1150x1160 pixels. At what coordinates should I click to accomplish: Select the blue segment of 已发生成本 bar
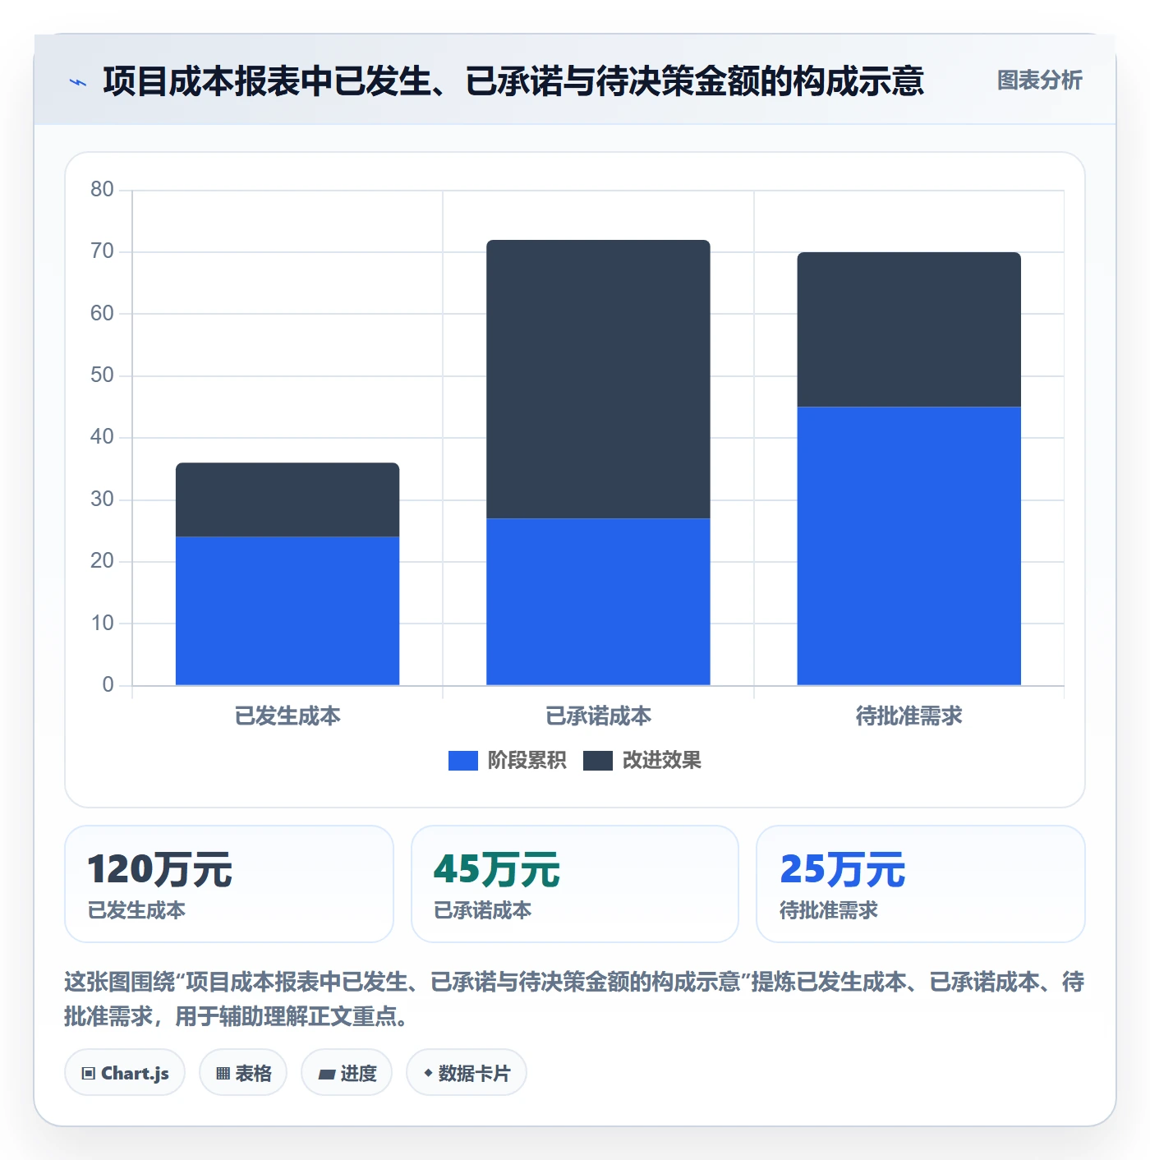coord(287,611)
